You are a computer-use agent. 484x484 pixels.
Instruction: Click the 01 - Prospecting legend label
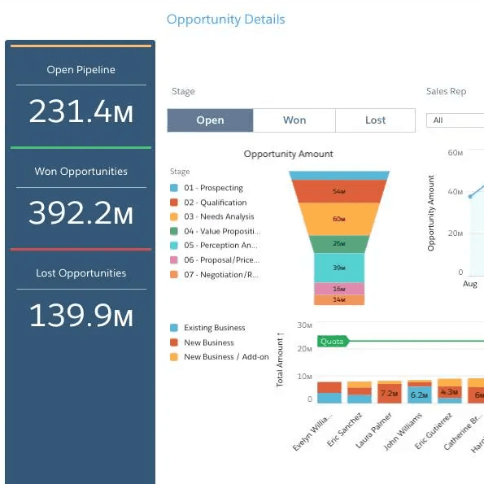[213, 188]
